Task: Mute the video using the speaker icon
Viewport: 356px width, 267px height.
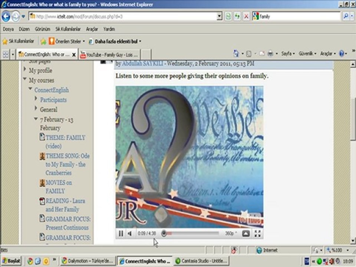Action: tap(130, 233)
